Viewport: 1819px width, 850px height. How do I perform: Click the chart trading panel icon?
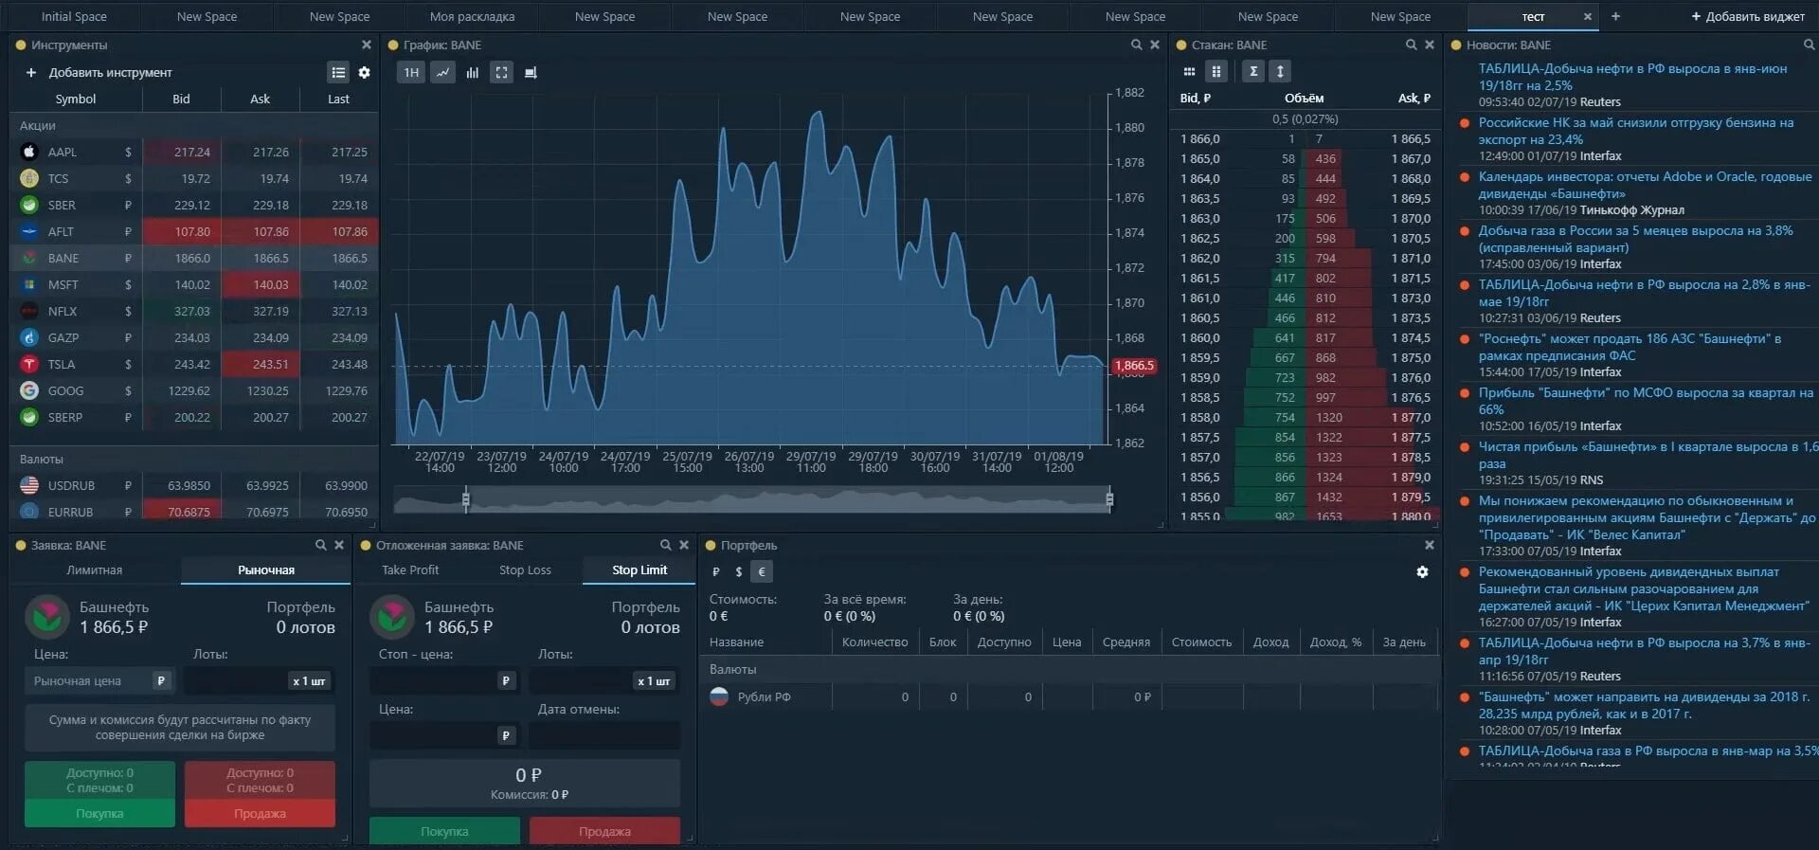pos(531,72)
